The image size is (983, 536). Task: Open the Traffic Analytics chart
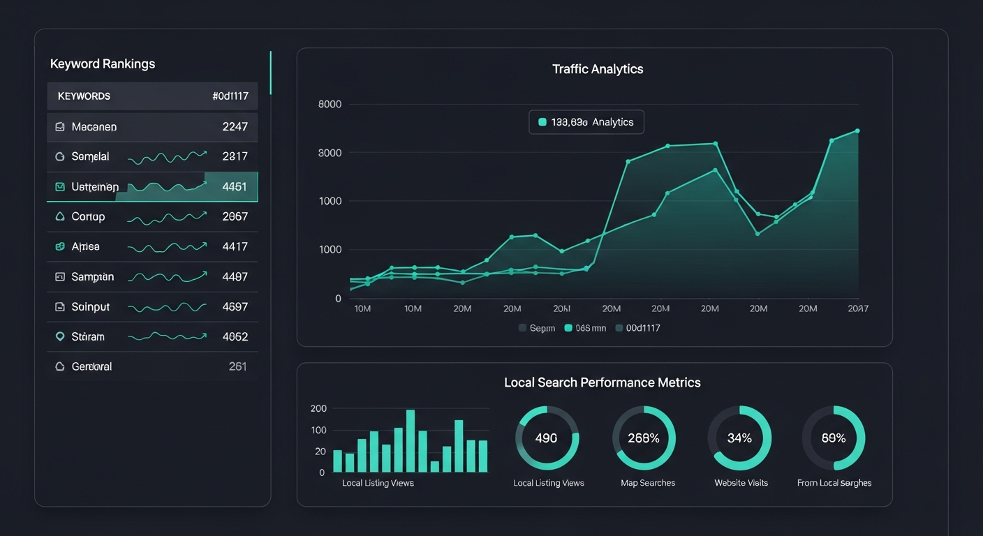(598, 68)
